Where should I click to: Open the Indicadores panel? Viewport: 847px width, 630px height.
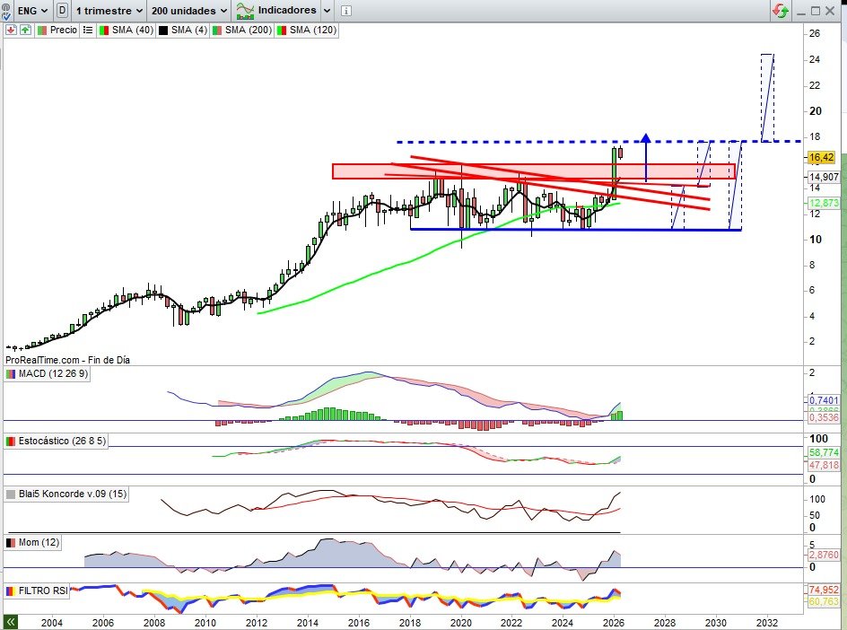click(276, 10)
